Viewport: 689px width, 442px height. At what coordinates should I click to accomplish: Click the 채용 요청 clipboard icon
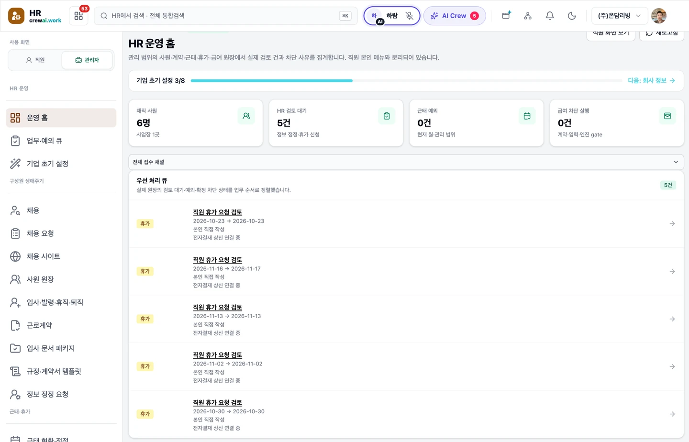tap(15, 233)
